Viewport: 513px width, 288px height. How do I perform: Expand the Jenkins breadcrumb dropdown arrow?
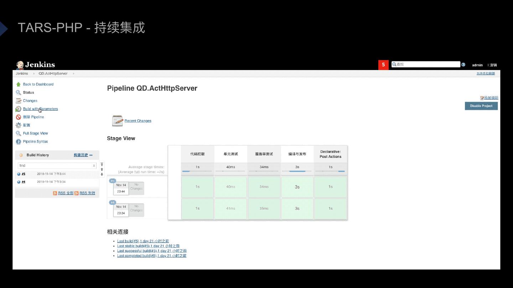point(34,74)
